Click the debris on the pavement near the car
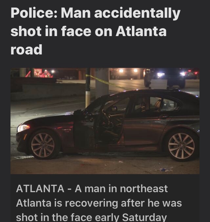 point(166,170)
